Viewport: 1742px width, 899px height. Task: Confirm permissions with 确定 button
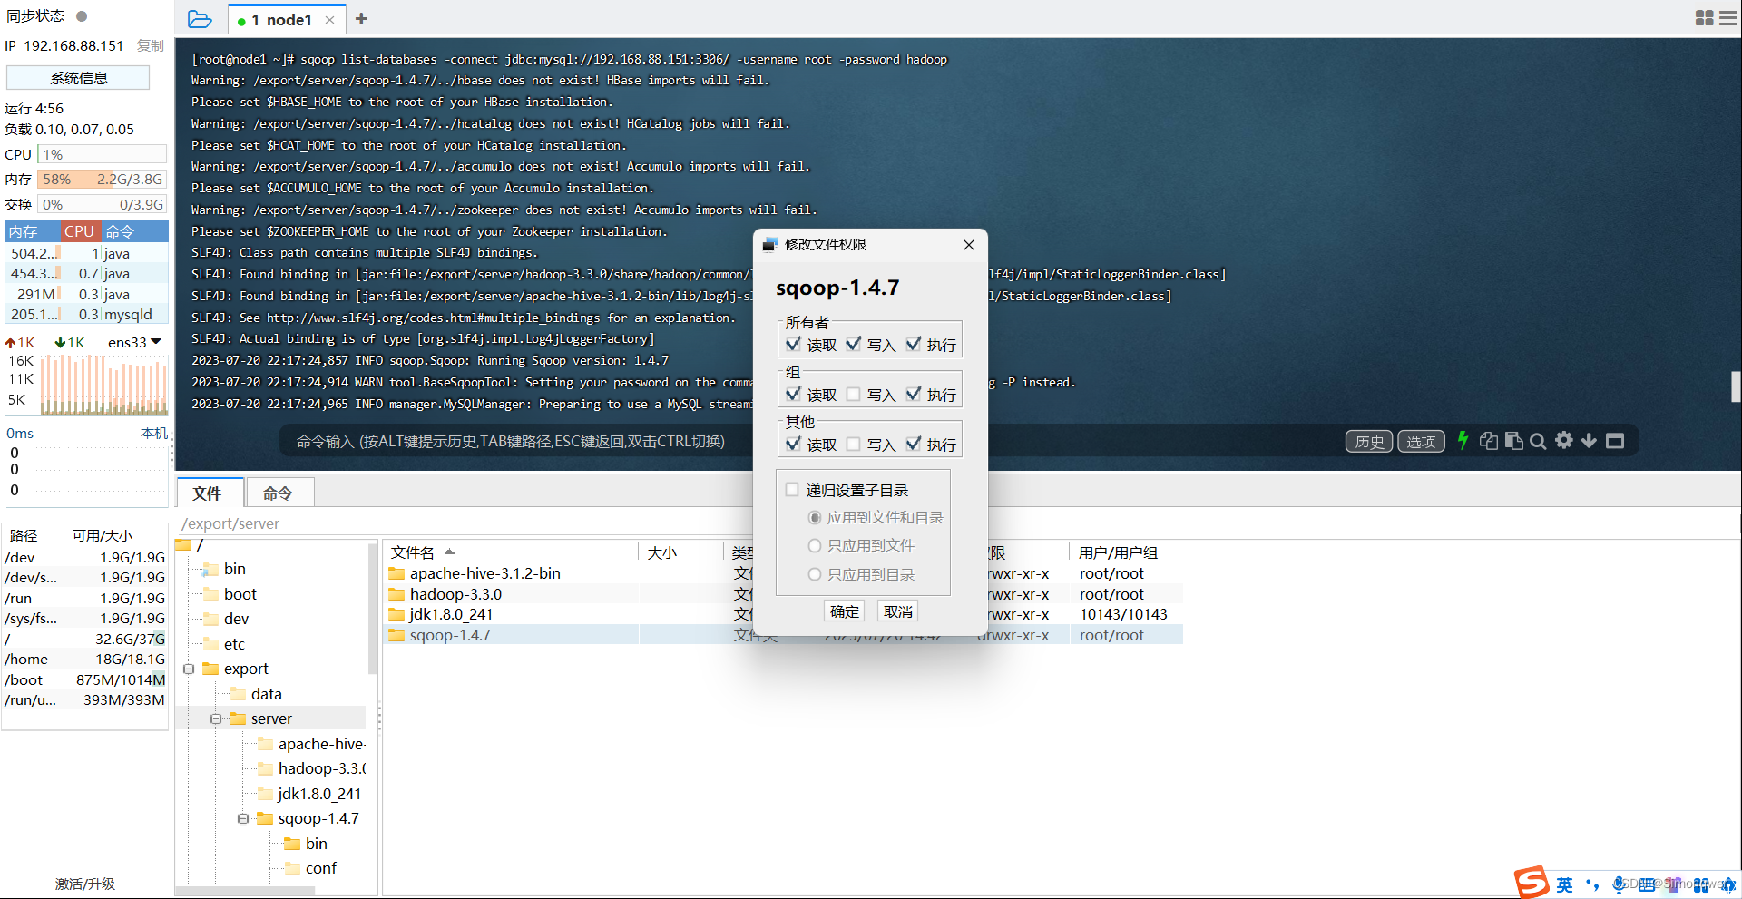[x=845, y=611]
